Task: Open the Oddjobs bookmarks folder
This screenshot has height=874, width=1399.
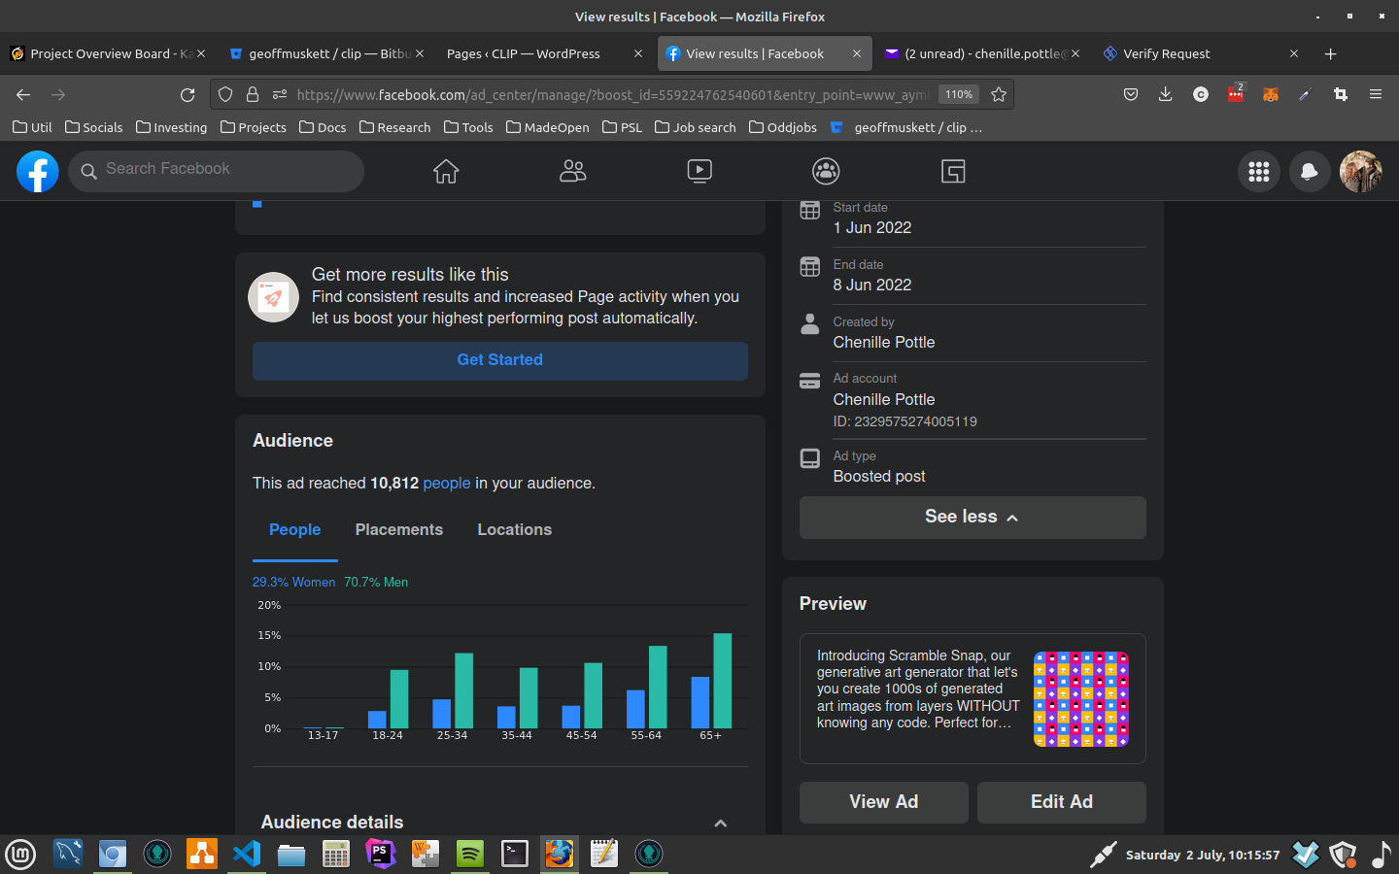Action: pyautogui.click(x=782, y=127)
